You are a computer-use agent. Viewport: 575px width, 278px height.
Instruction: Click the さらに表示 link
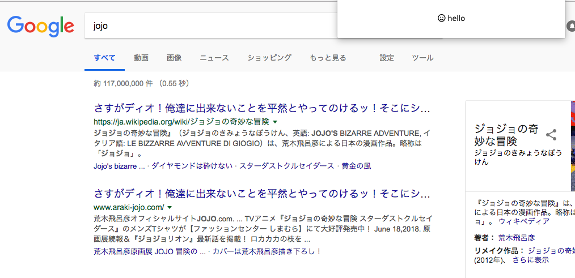pos(531,260)
